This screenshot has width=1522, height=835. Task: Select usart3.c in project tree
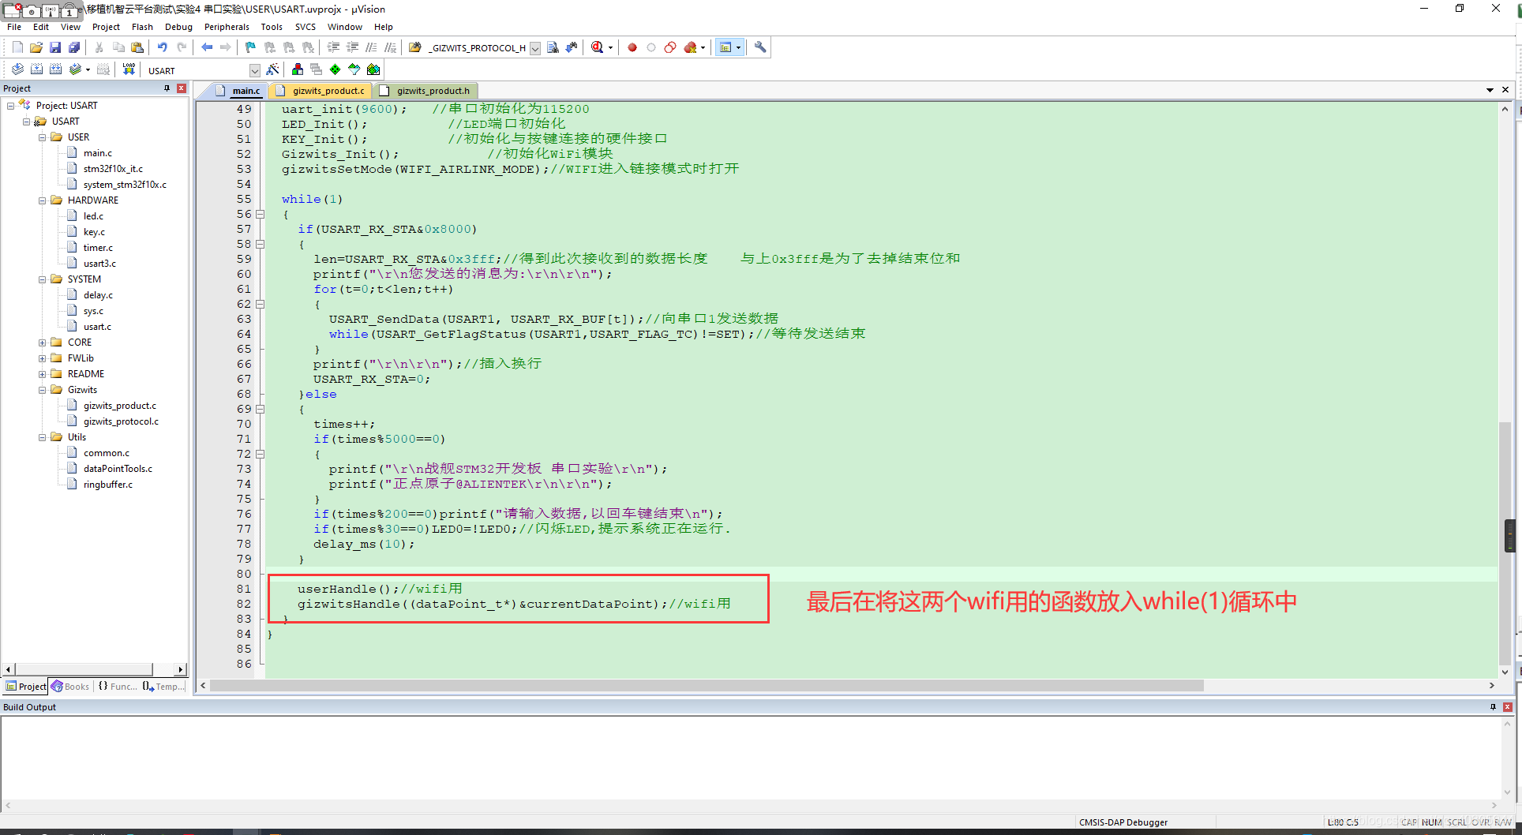[x=99, y=264]
